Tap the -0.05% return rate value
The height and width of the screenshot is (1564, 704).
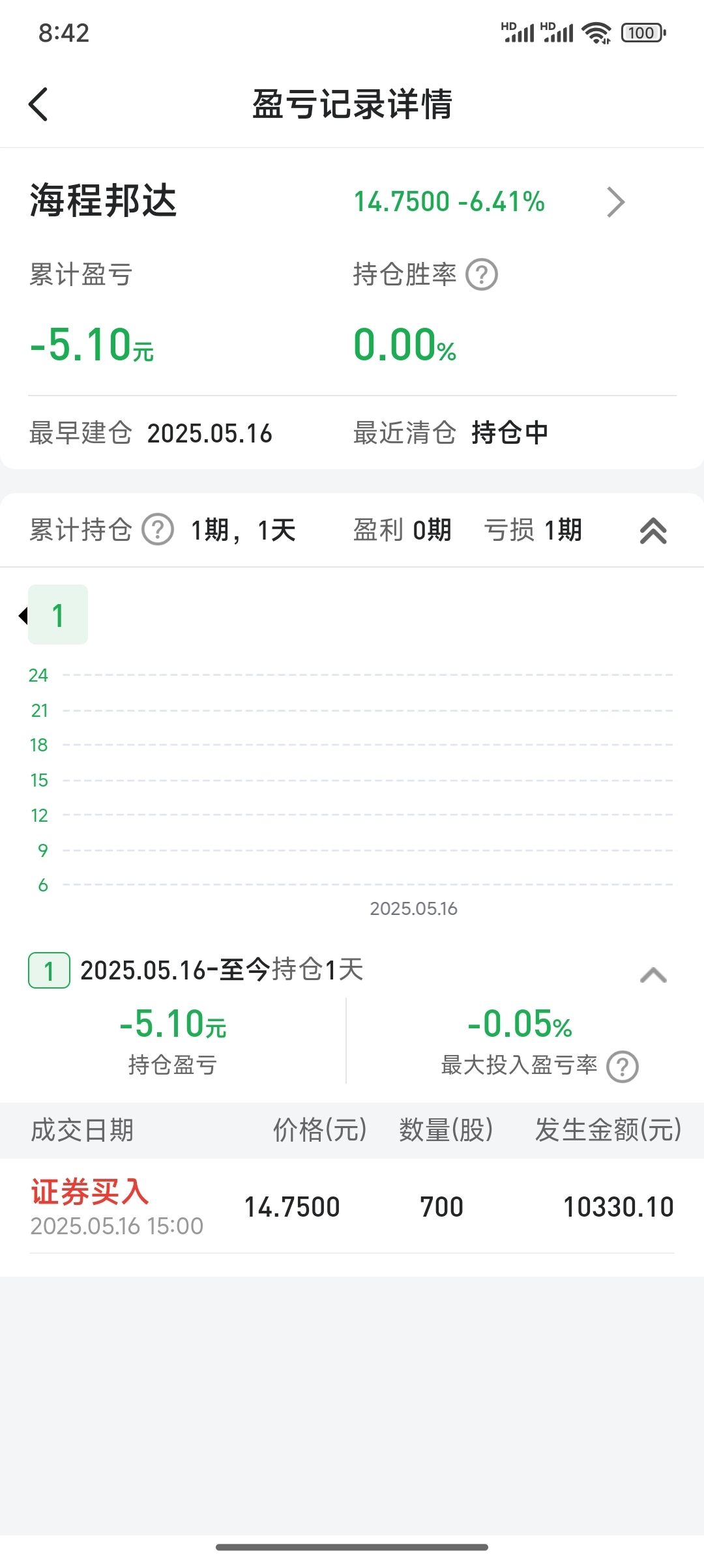click(520, 1024)
